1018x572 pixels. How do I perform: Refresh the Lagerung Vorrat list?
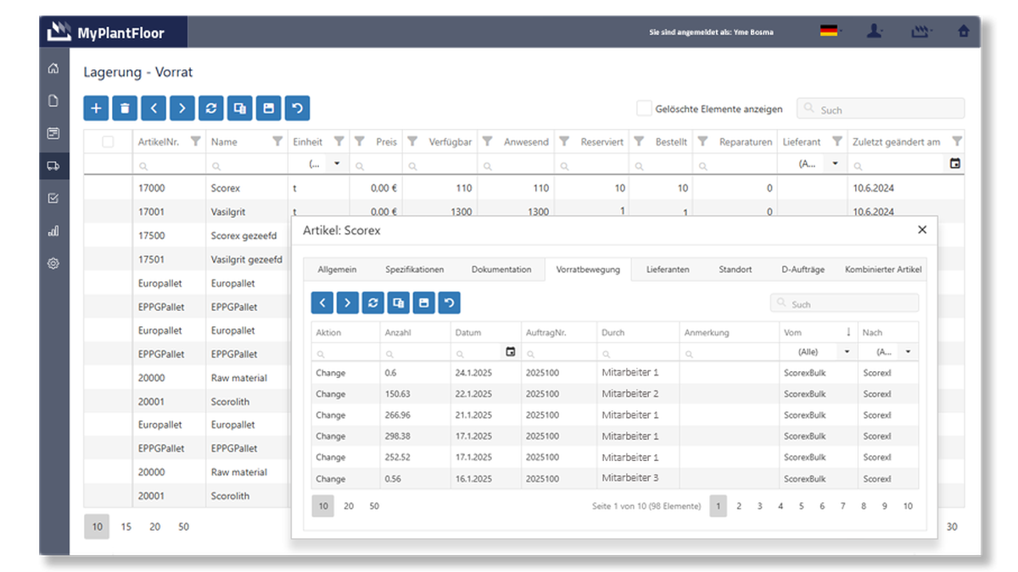point(211,108)
